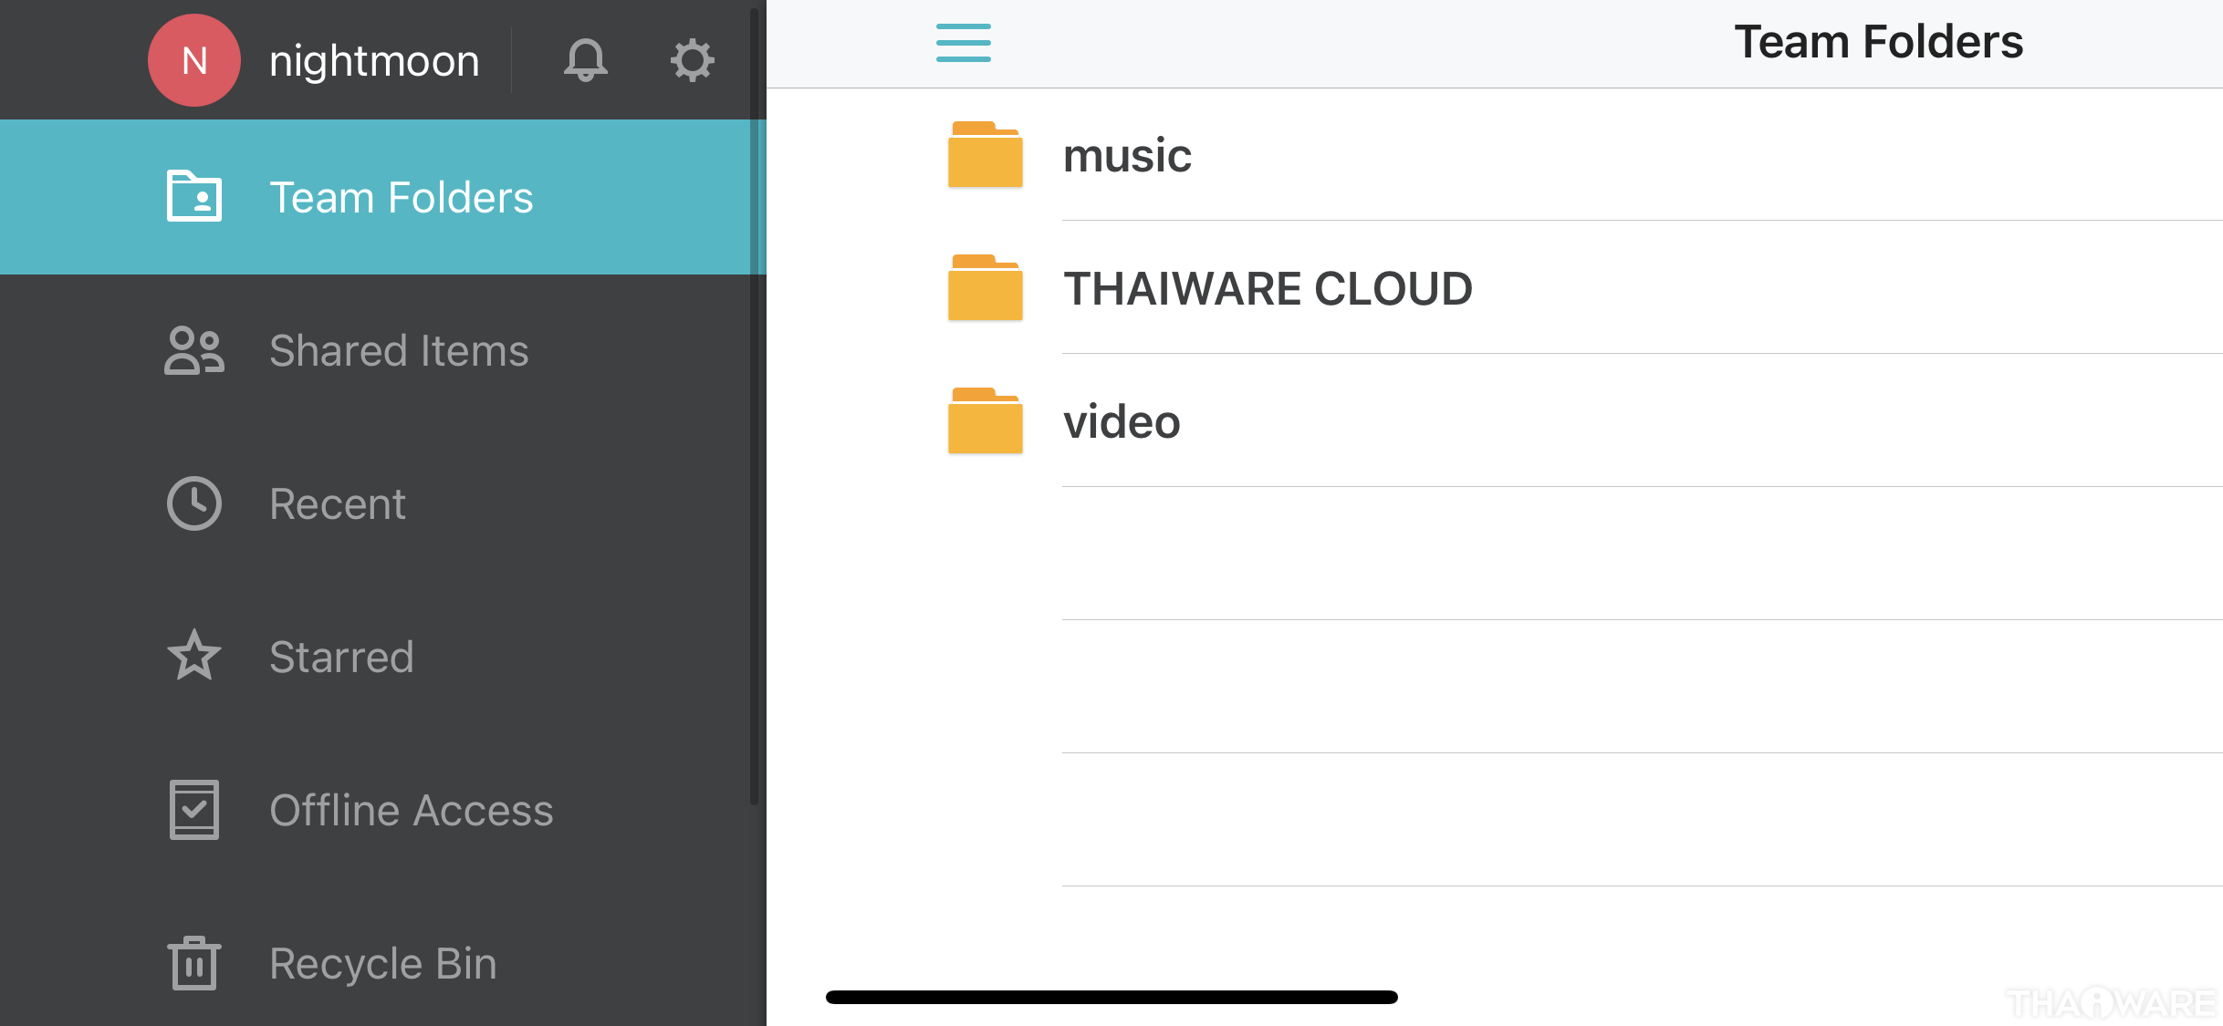Click the music folder icon
This screenshot has height=1026, width=2223.
pos(985,155)
